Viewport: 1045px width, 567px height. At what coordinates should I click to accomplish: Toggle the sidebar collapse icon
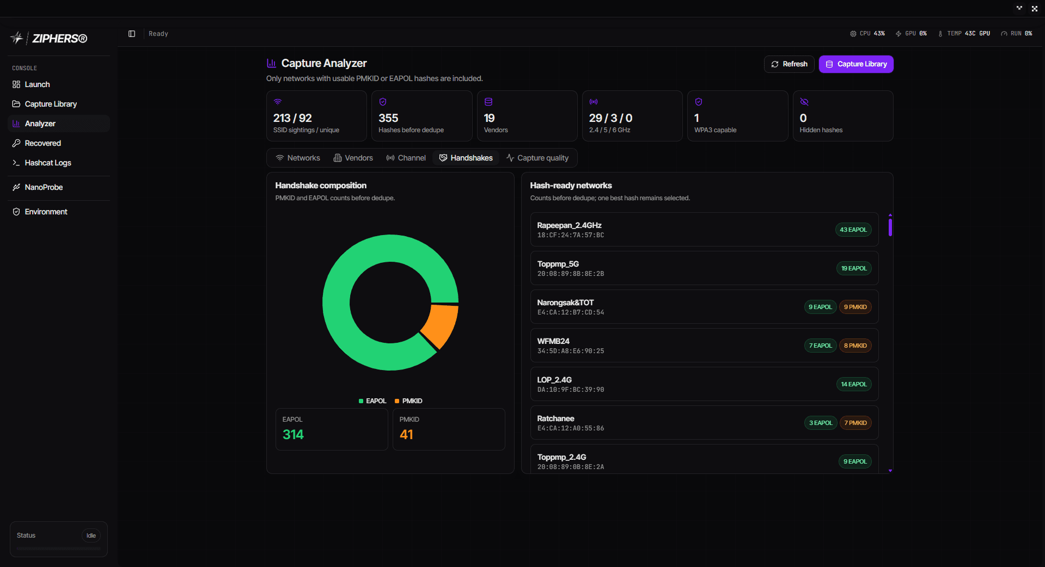coord(132,34)
